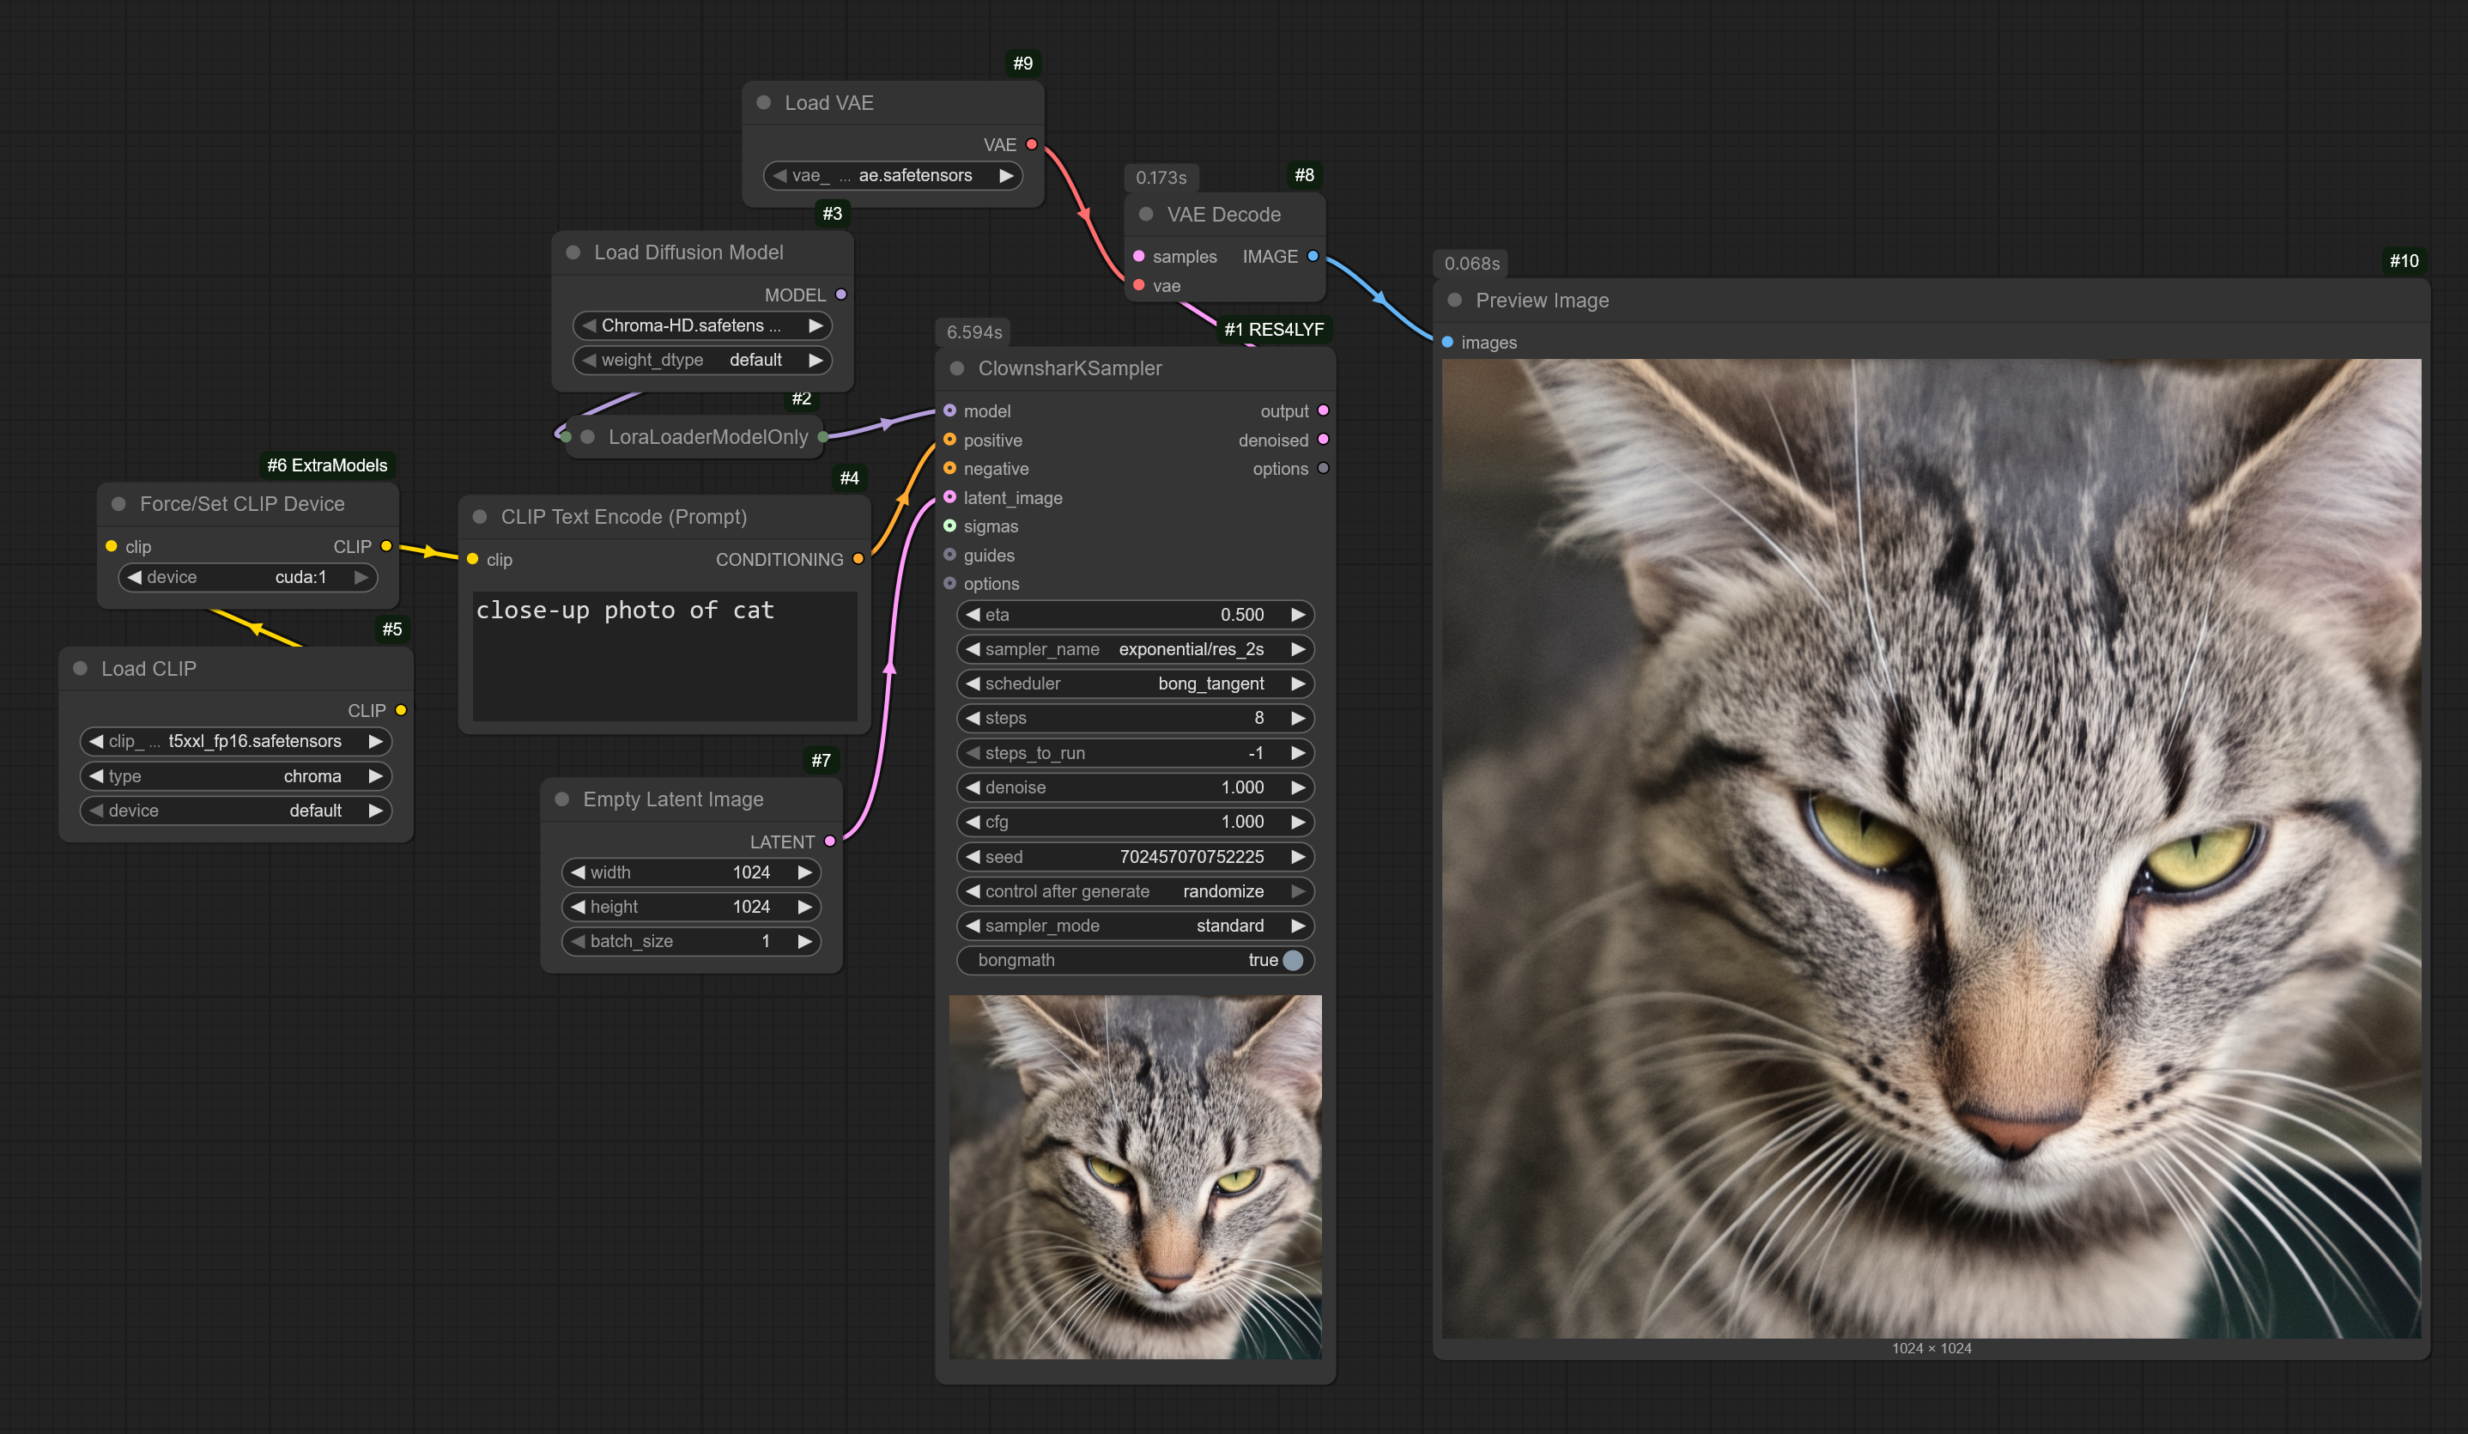Viewport: 2468px width, 1434px height.
Task: Toggle the bongmath switch
Action: [x=1292, y=960]
